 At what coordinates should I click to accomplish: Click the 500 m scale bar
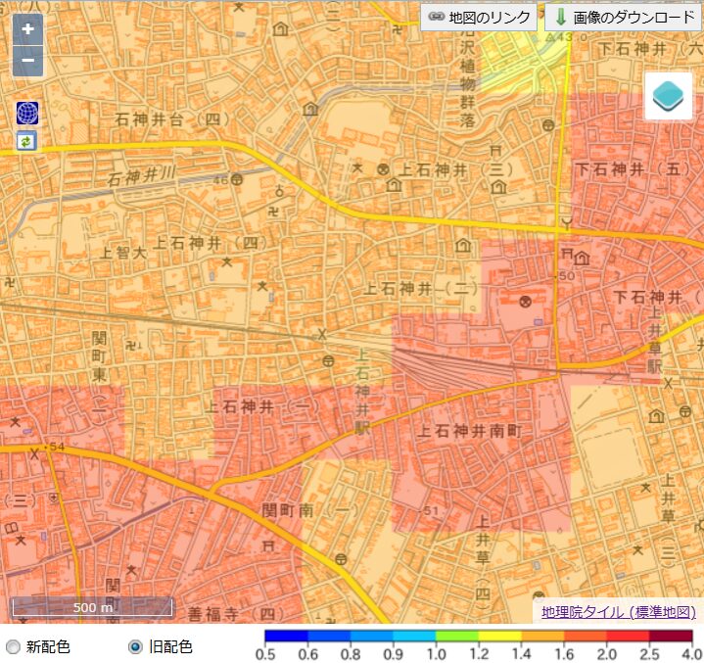[x=92, y=607]
